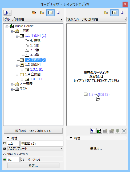This screenshot has width=130, height=172.
Task: Open A2テンプレート master layout dropdown
Action: (x=35, y=149)
